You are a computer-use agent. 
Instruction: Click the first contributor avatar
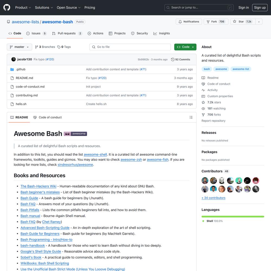205,180
